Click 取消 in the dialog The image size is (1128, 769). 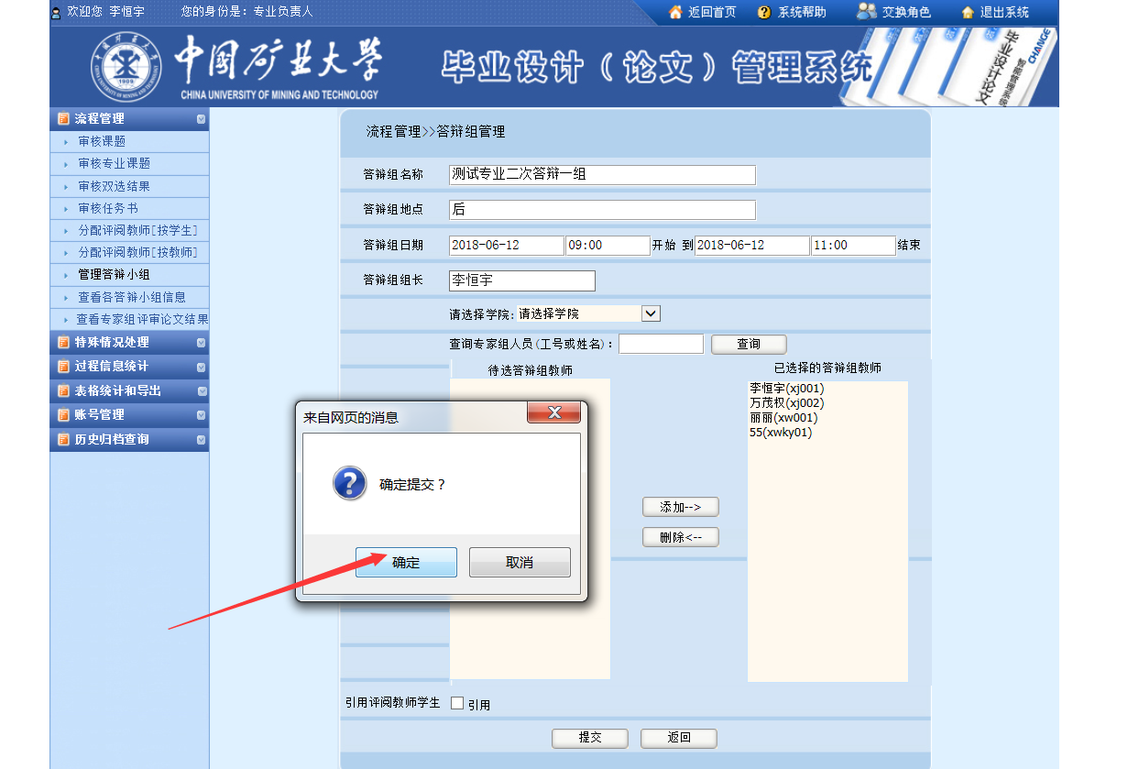[520, 563]
